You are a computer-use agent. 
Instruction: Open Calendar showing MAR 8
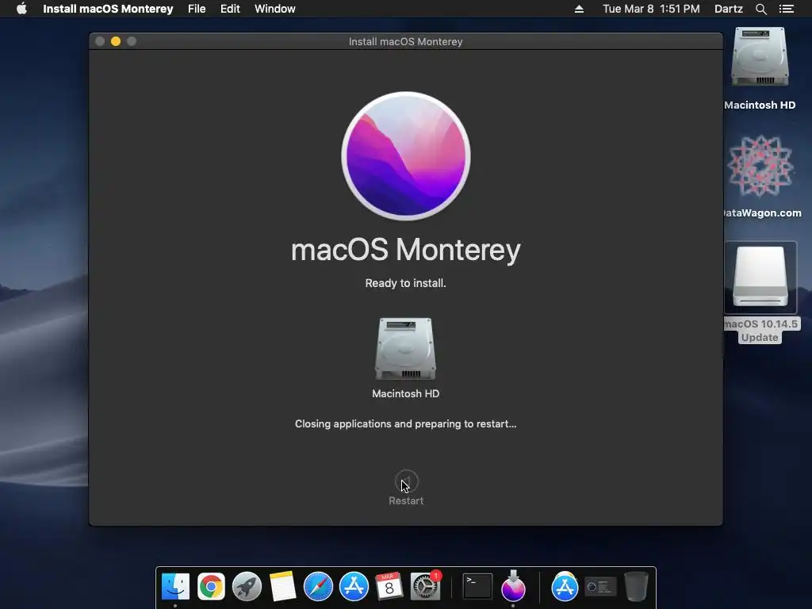tap(389, 586)
